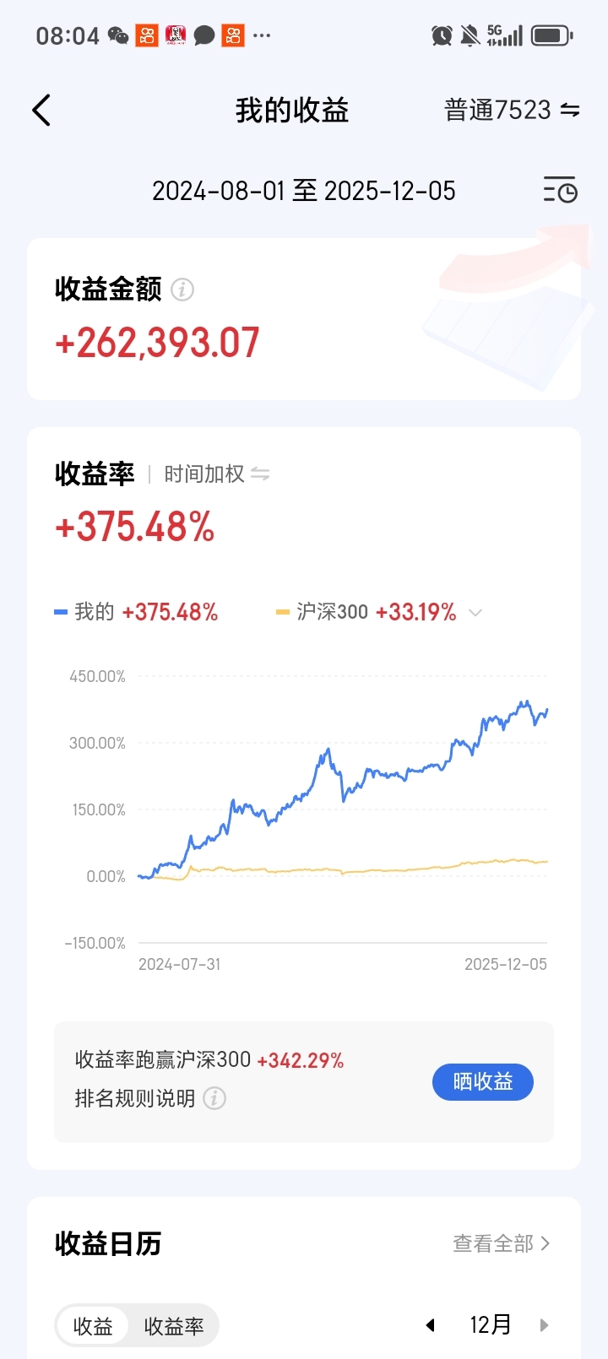Tap the 晒收益 button

(483, 1082)
